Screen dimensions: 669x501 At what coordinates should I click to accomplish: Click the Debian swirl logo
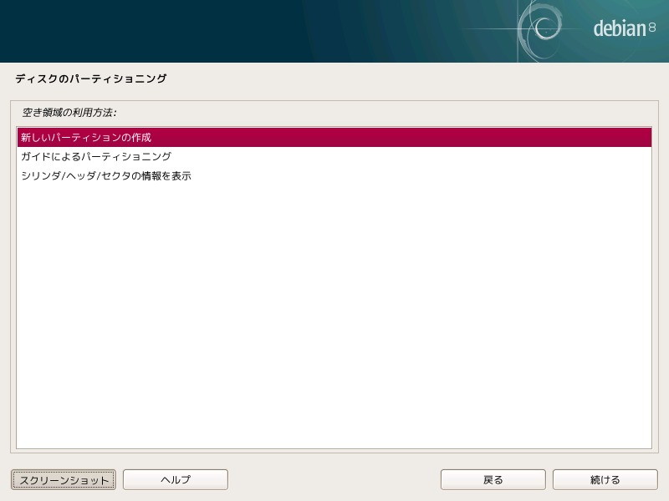(x=541, y=29)
